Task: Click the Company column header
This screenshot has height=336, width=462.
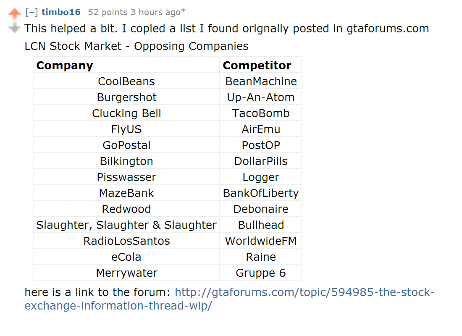Action: click(x=65, y=66)
